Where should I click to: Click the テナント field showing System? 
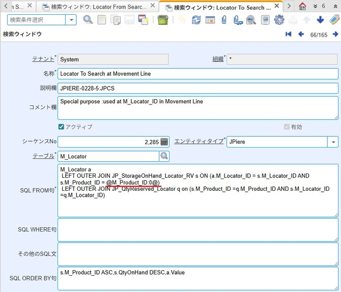[113, 60]
